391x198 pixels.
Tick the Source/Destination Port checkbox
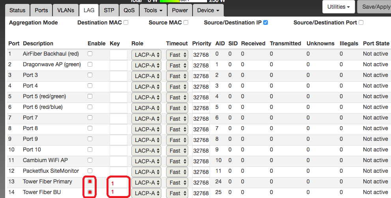361,23
